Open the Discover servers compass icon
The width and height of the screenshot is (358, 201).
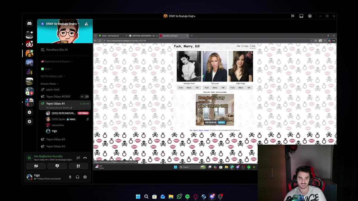(29, 121)
